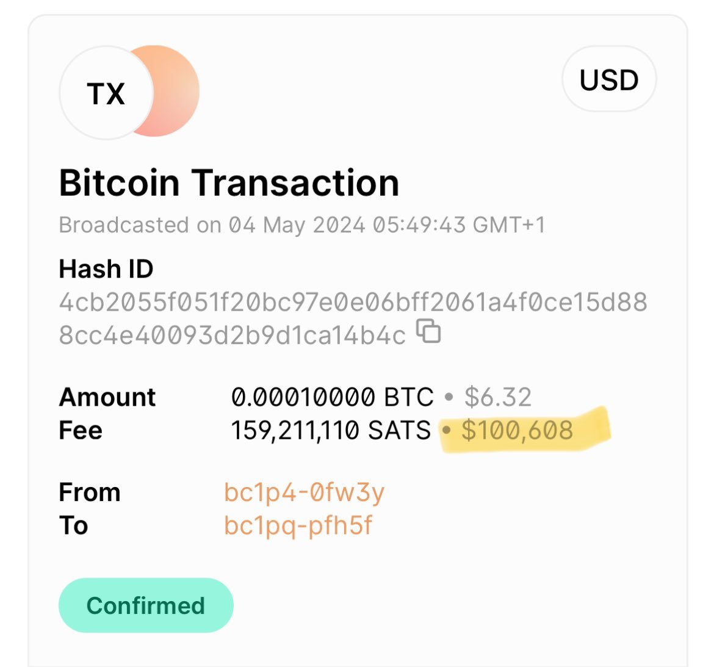
Task: Click the Amount label
Action: click(x=107, y=397)
